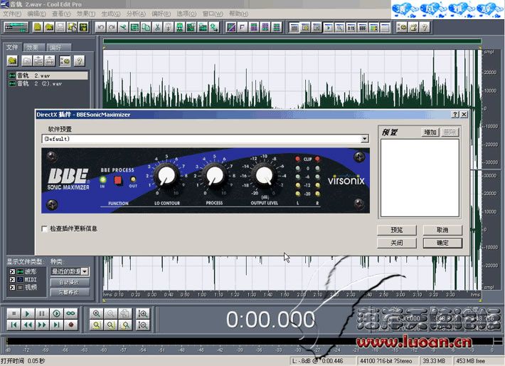Image resolution: width=505 pixels, height=366 pixels.
Task: Click the redo arrow in the toolbar
Action: point(112,27)
